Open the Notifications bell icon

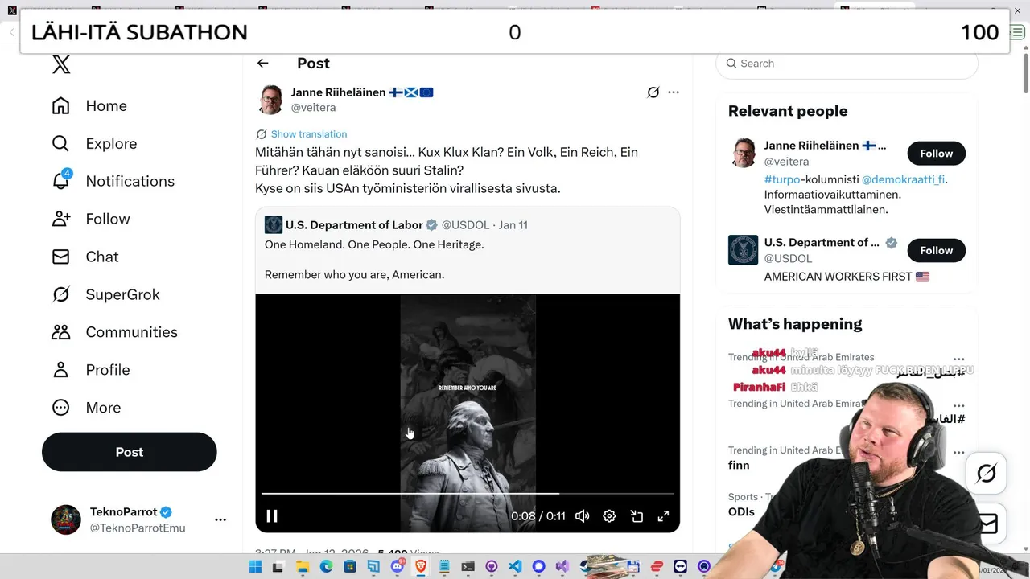pyautogui.click(x=60, y=181)
